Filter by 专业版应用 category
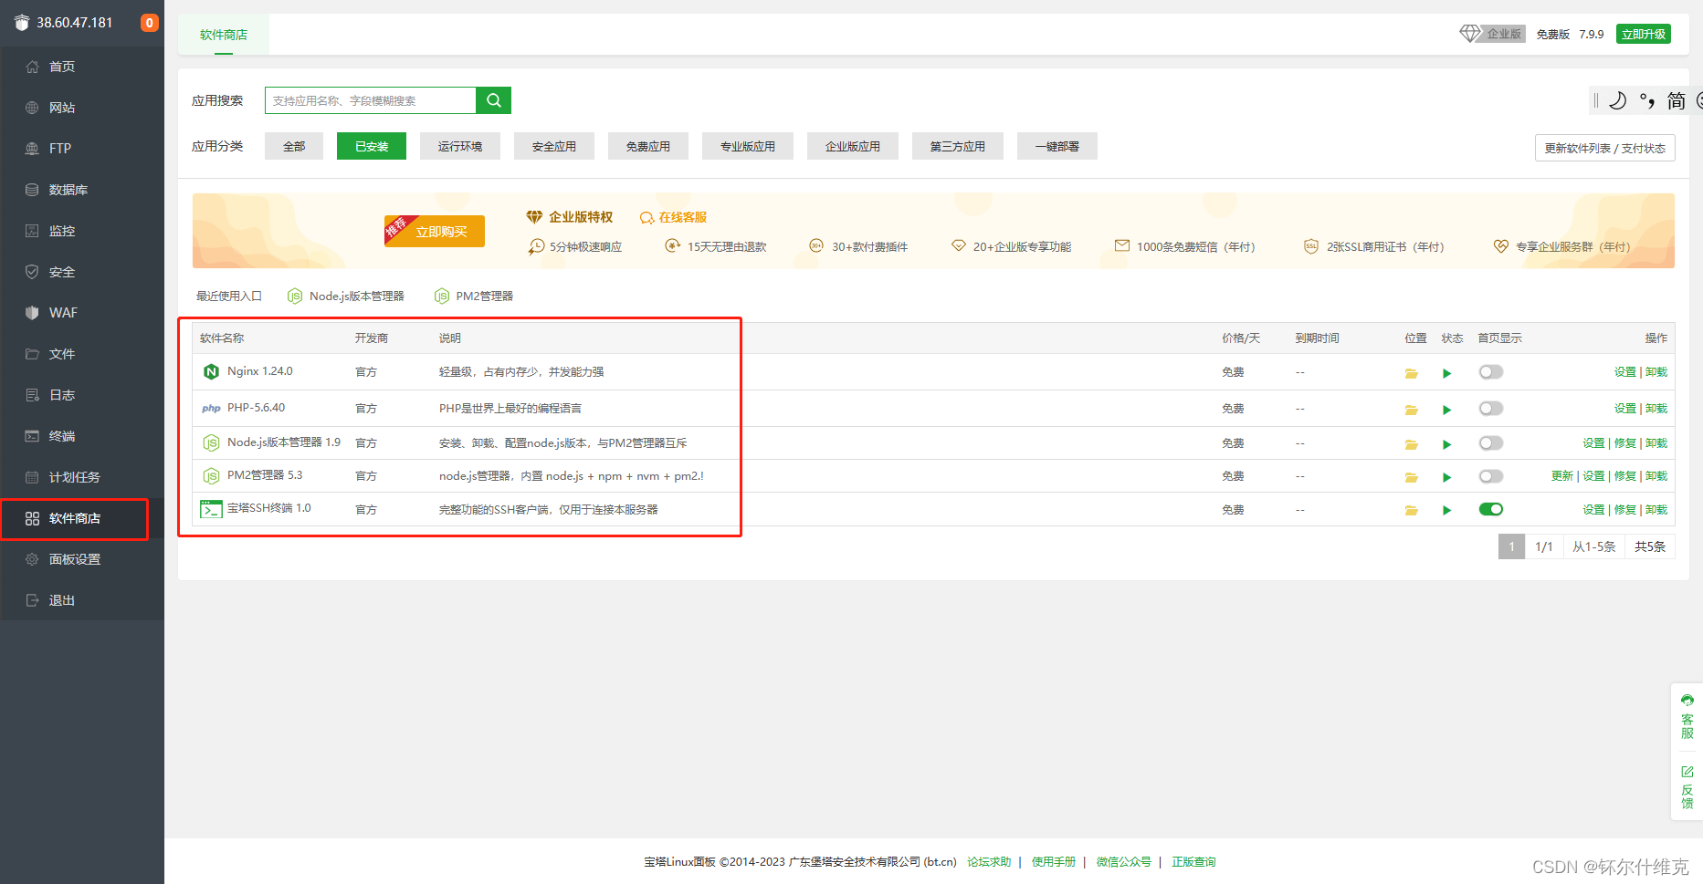 coord(748,146)
